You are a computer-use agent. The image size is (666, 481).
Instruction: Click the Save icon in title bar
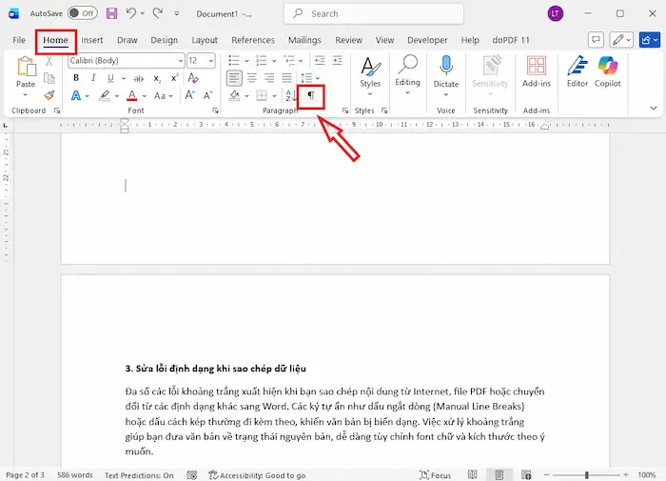click(112, 13)
